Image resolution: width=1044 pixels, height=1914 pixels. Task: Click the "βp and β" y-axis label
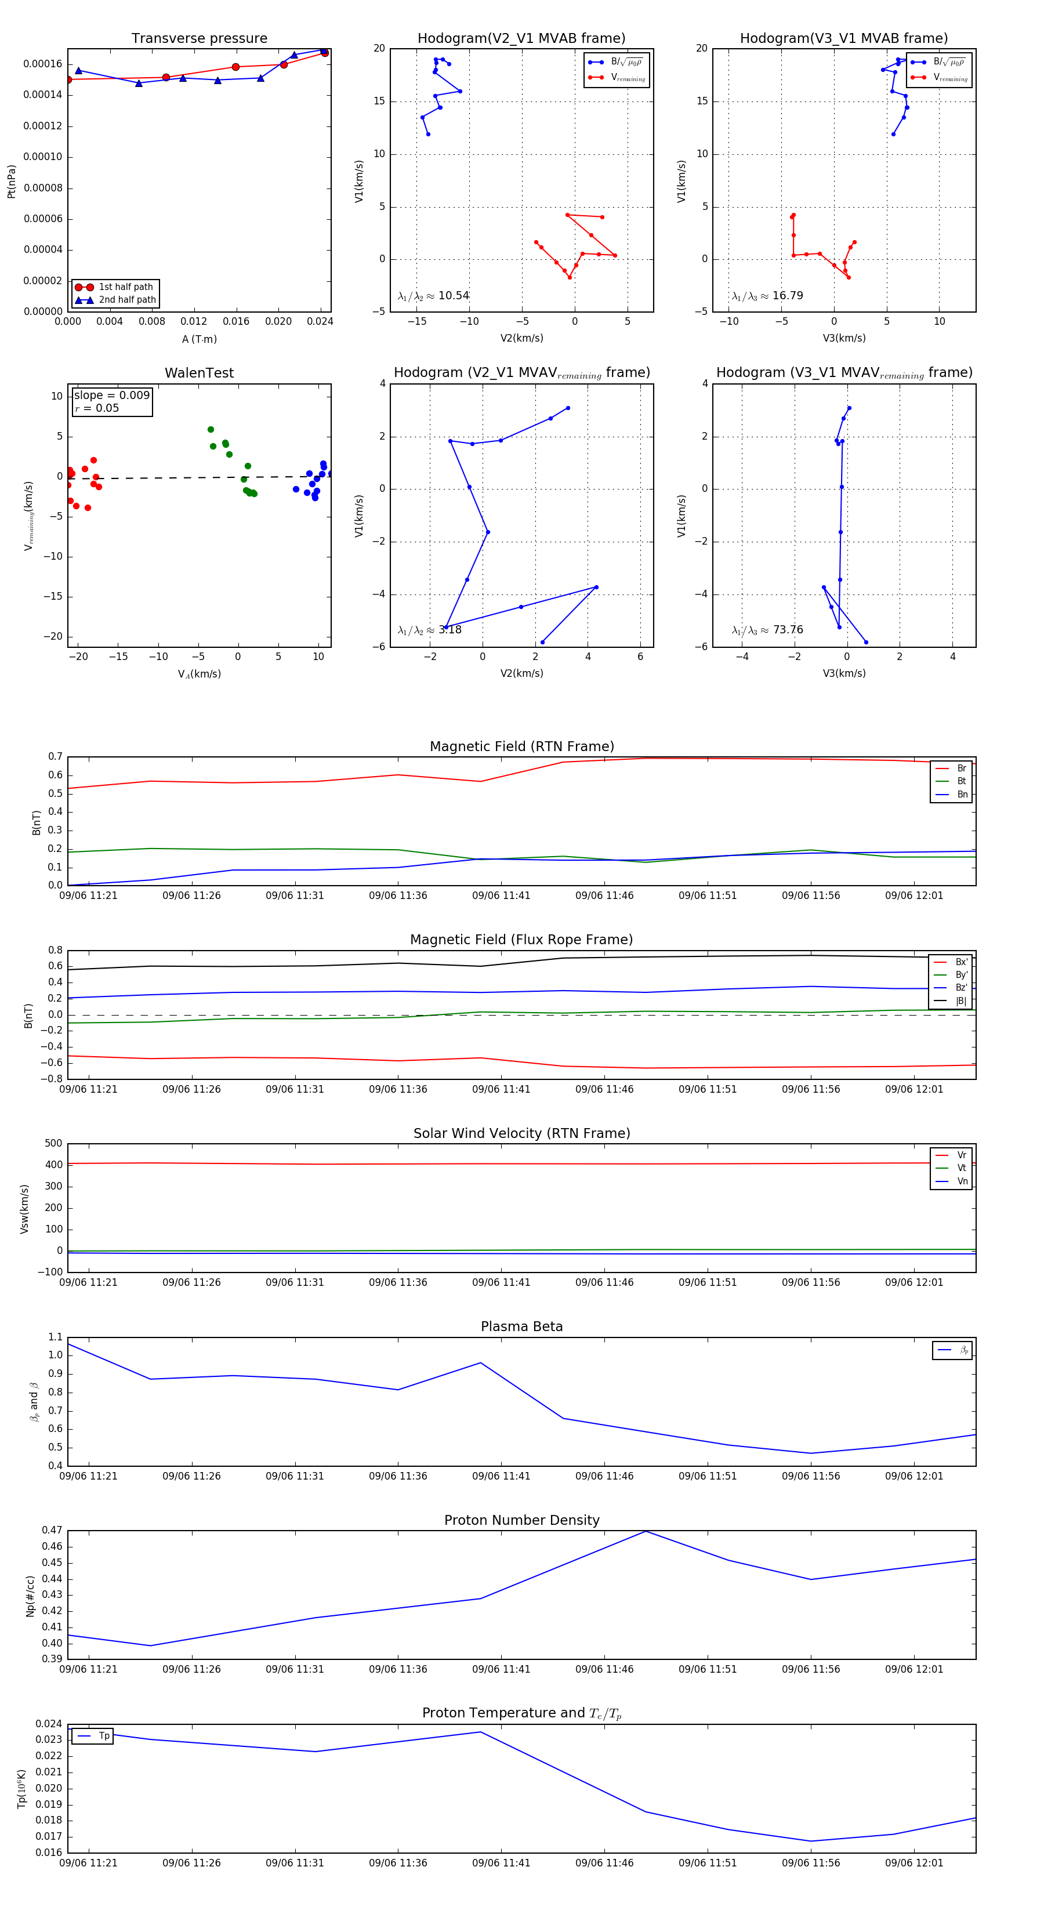tap(34, 1402)
